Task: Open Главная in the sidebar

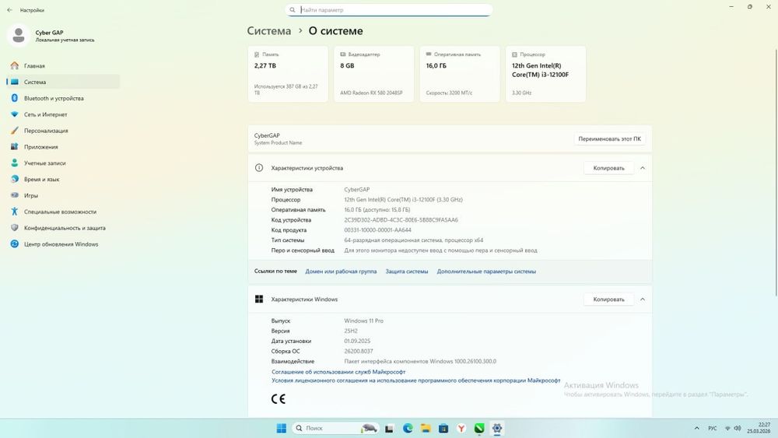Action: click(x=63, y=65)
